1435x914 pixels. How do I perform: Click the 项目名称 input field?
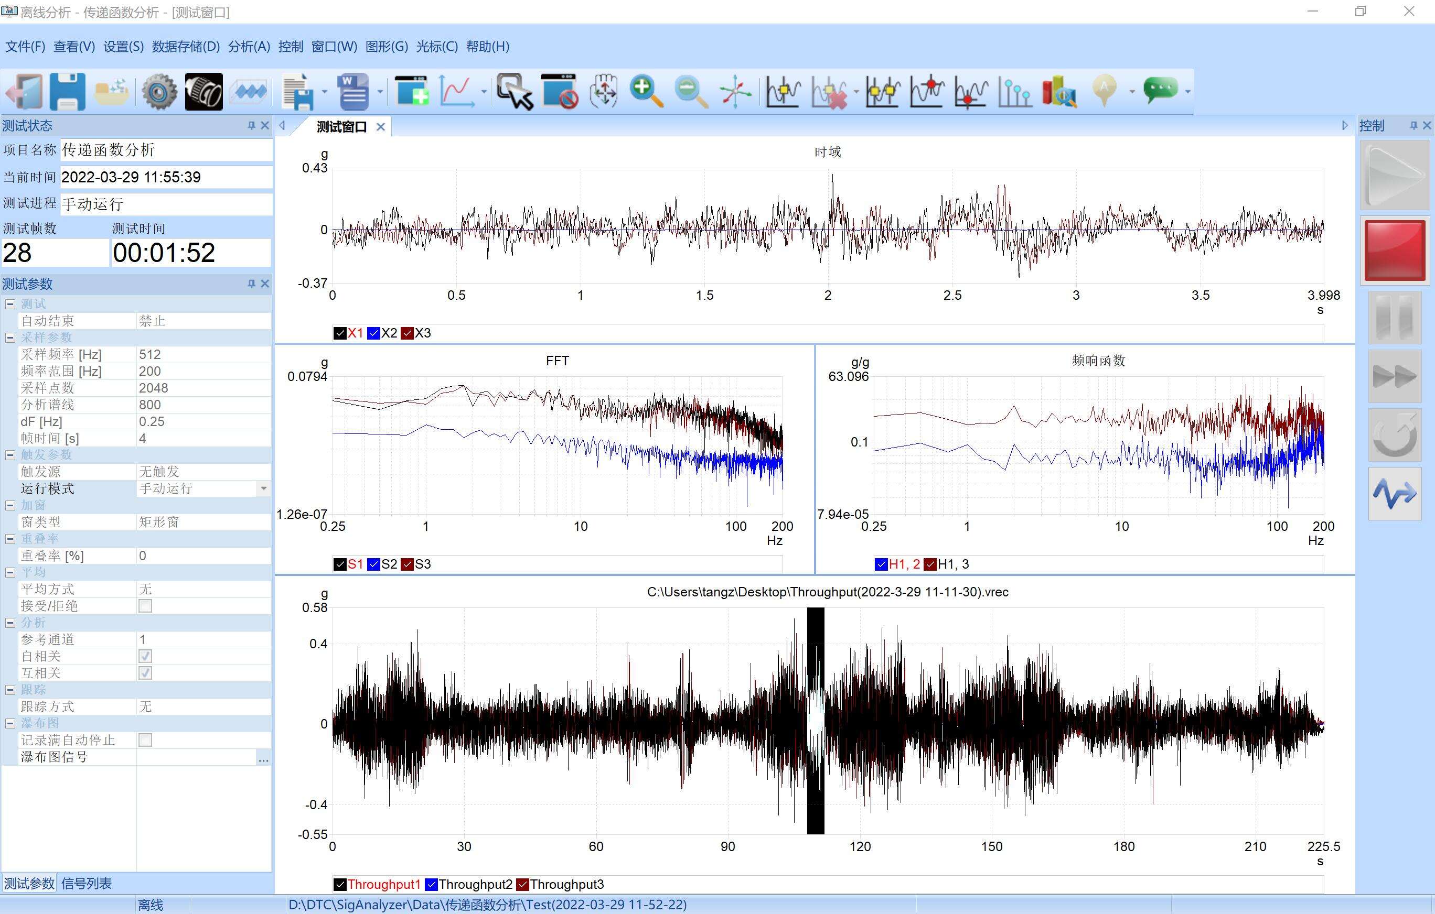point(166,150)
